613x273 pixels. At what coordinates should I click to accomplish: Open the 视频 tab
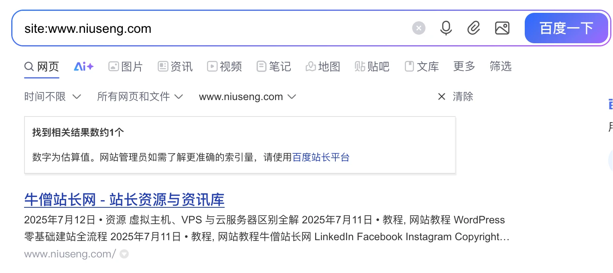(225, 66)
